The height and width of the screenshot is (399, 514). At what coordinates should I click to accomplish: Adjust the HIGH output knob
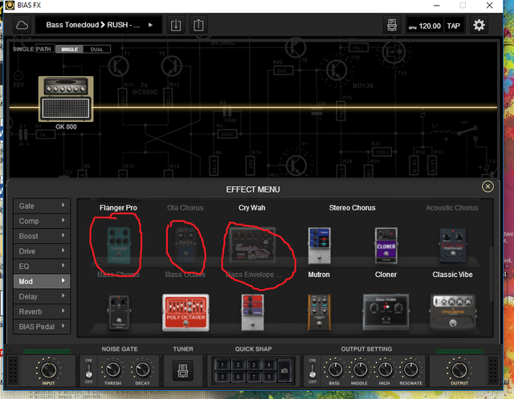385,369
